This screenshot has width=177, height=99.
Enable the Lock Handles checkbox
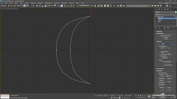pyautogui.click(x=161, y=51)
